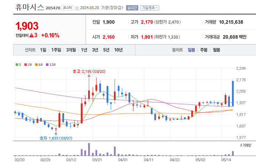256x164 pixels.
Task: Click the 고가 value 2,170
Action: [x=147, y=22]
